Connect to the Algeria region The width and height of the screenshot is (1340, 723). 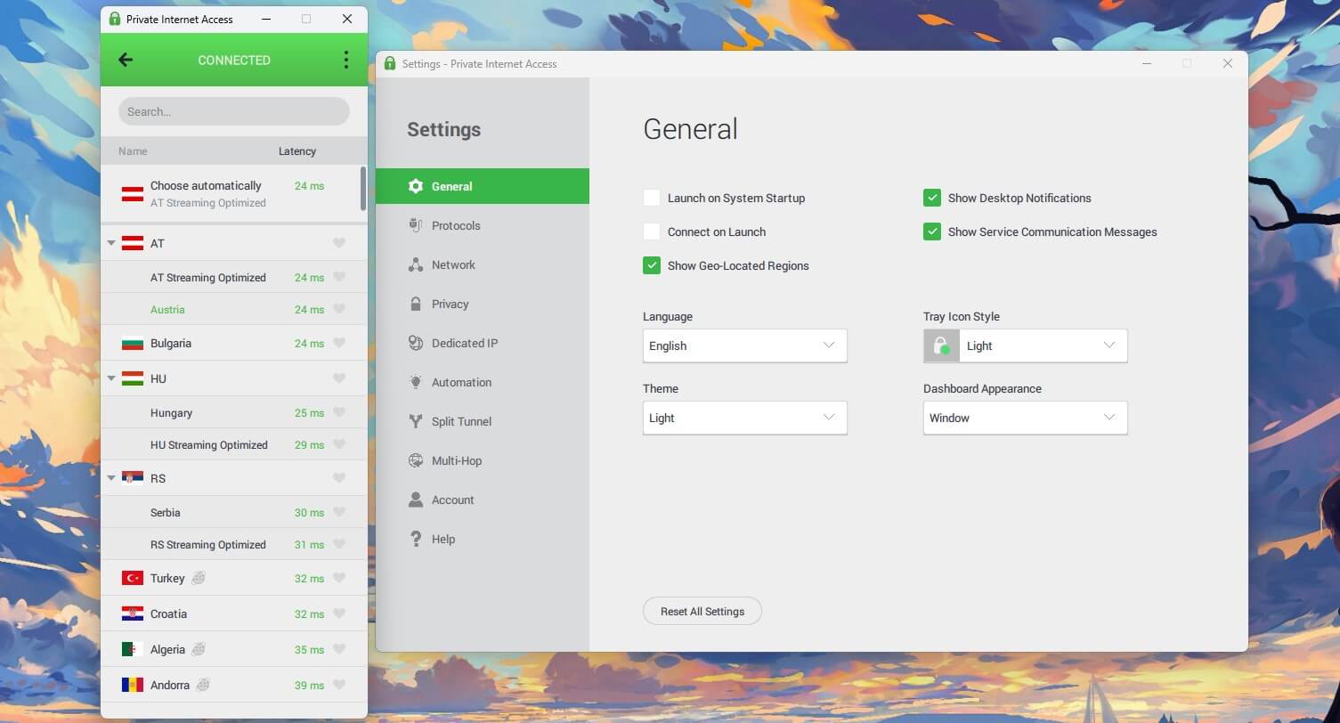pos(233,649)
